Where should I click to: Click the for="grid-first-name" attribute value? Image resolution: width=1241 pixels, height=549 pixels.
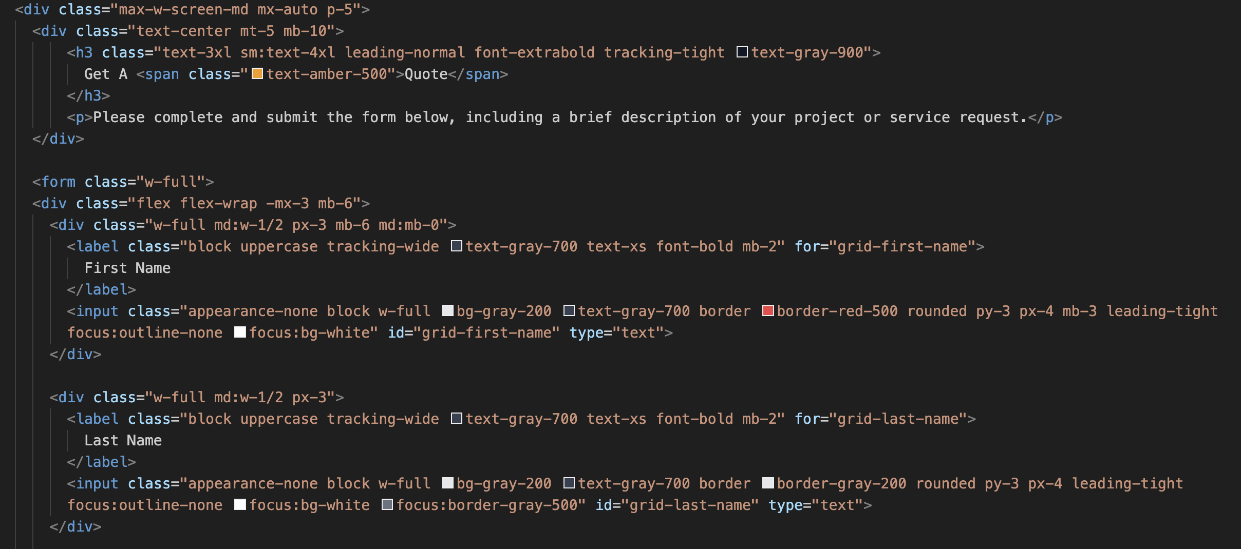pos(903,246)
